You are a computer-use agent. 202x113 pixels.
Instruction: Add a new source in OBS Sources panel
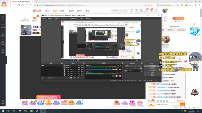pos(65,78)
